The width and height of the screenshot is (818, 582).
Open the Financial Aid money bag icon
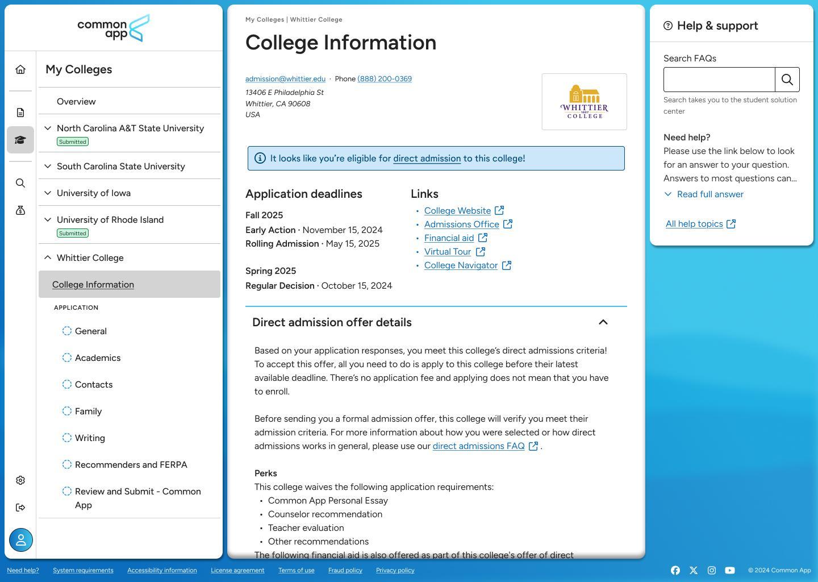click(20, 210)
